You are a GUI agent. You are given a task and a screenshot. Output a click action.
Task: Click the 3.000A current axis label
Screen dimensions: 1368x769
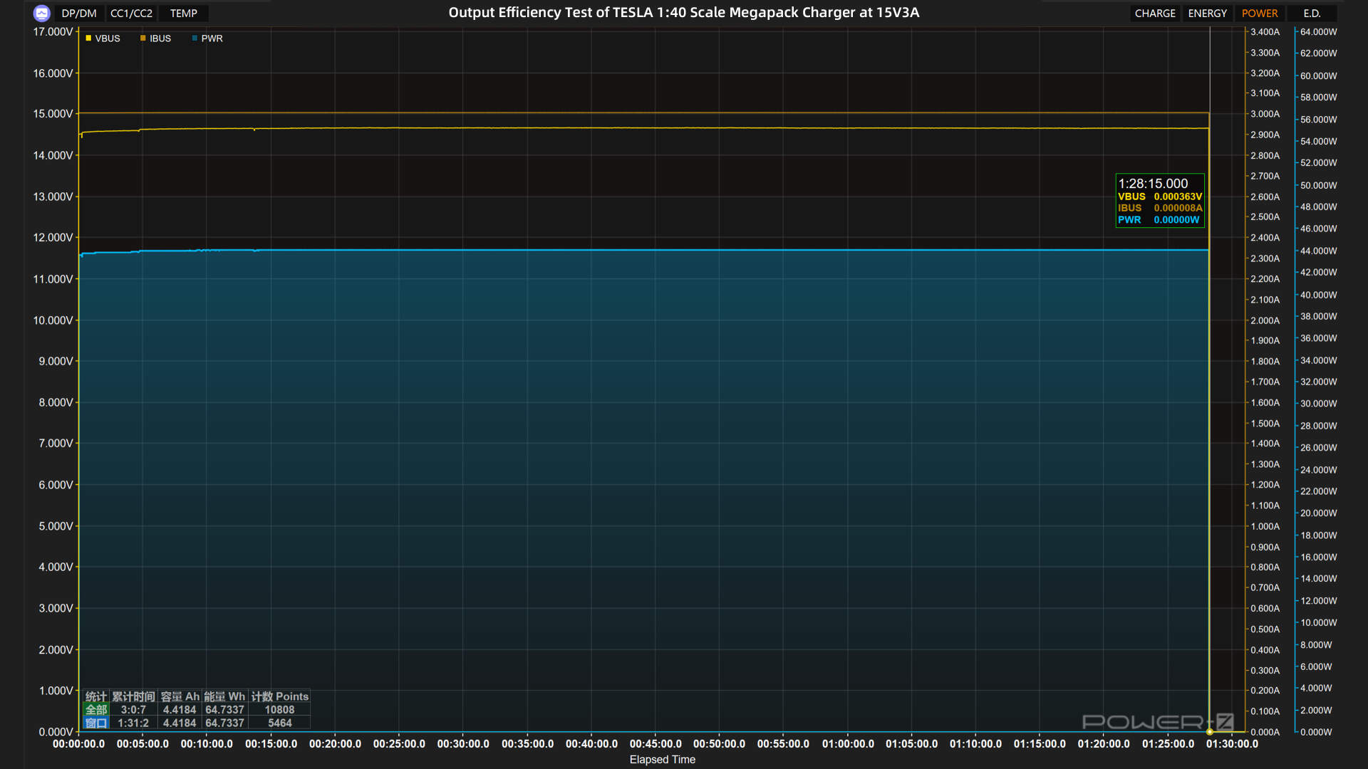coord(1265,114)
